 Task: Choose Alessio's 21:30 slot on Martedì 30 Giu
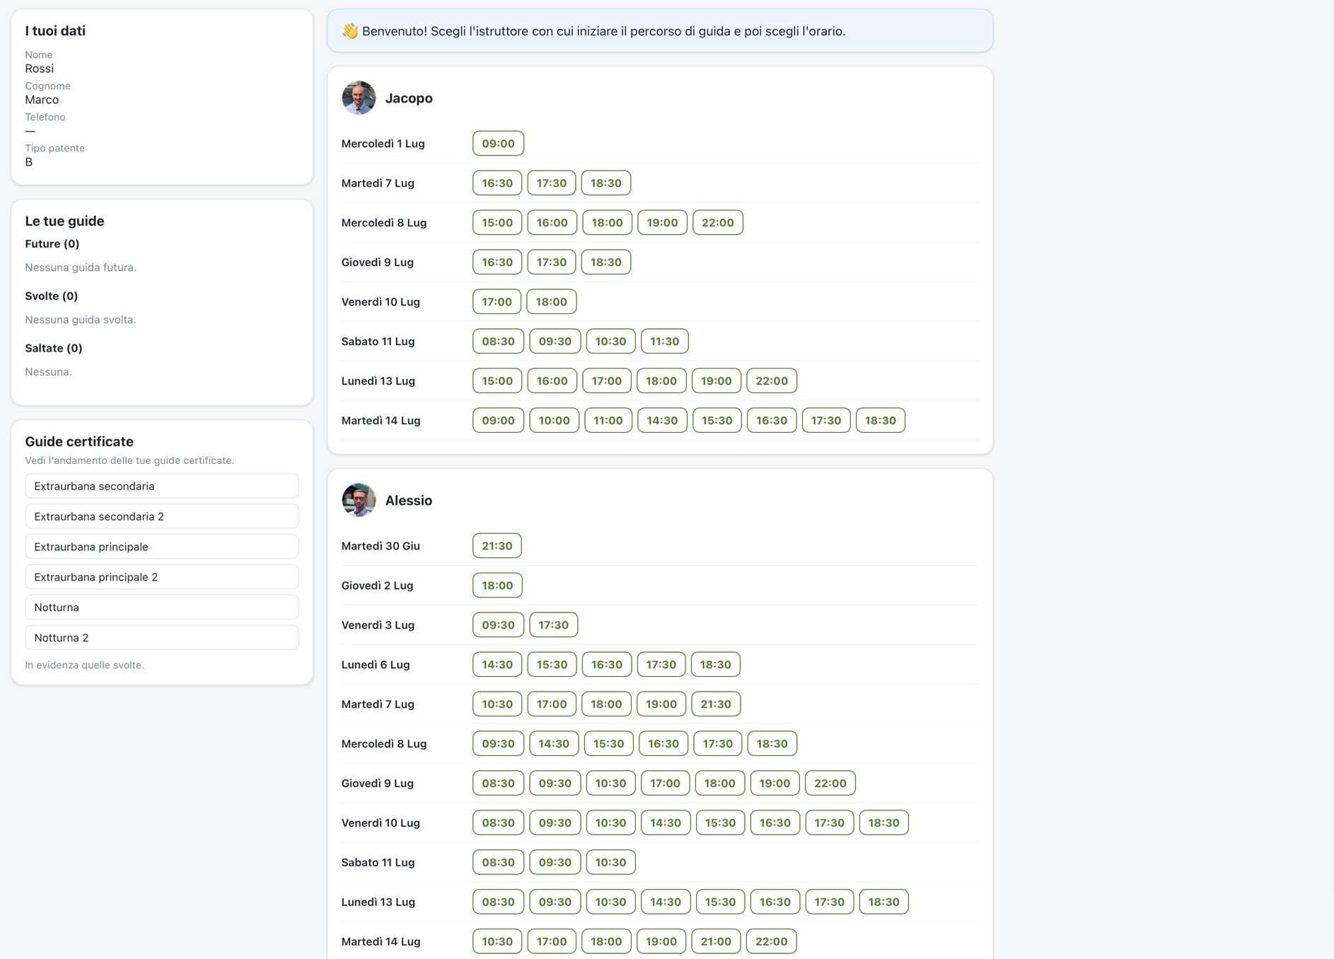pos(497,546)
